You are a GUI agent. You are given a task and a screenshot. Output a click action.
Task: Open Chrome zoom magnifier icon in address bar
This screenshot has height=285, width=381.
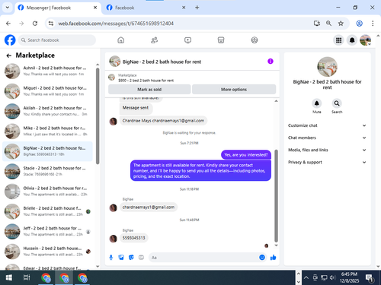coord(328,24)
